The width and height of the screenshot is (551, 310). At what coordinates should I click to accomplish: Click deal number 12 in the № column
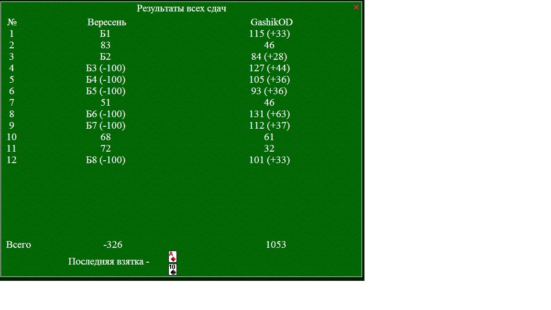(11, 160)
